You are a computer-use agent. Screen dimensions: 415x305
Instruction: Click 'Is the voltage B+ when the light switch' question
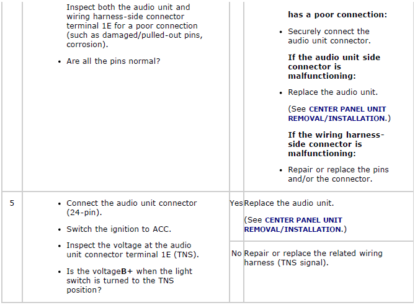click(x=130, y=281)
